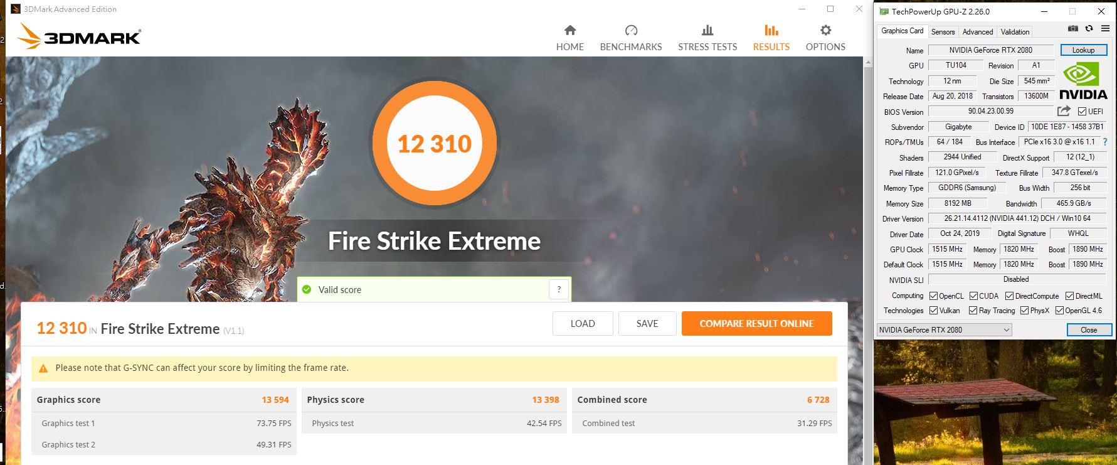Toggle the DirectML checkbox
The image size is (1117, 465).
[1069, 296]
